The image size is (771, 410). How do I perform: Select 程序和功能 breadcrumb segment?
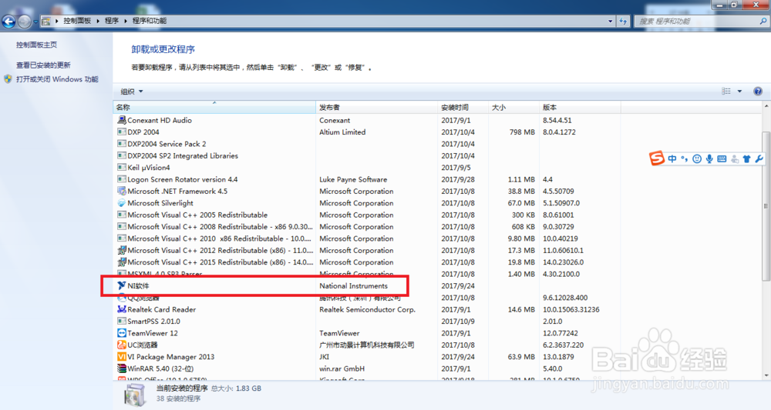pyautogui.click(x=150, y=21)
